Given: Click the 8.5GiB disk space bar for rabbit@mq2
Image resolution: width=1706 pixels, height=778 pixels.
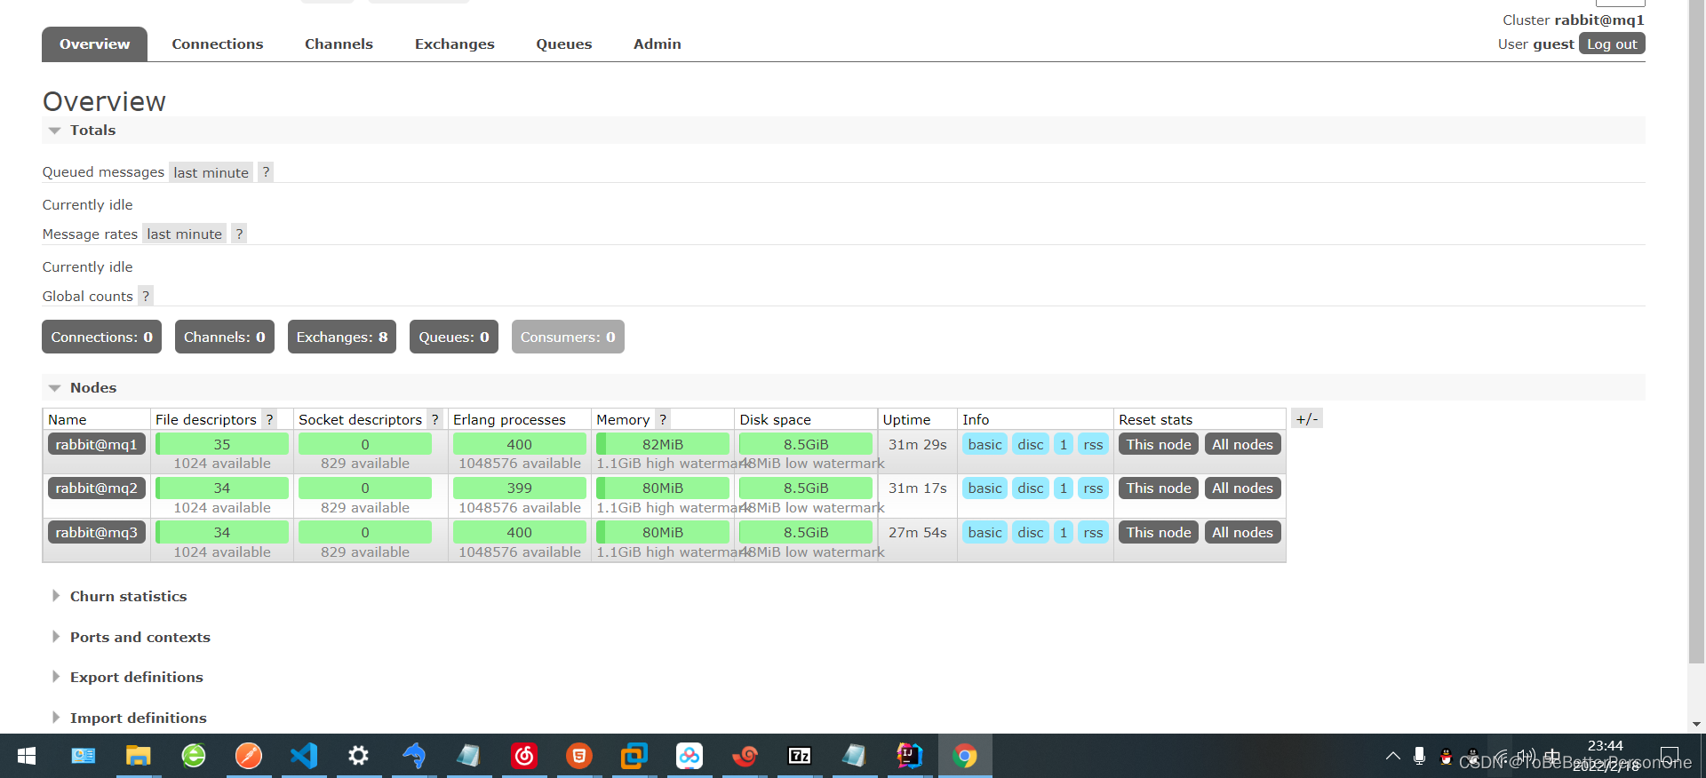Looking at the screenshot, I should [x=806, y=488].
